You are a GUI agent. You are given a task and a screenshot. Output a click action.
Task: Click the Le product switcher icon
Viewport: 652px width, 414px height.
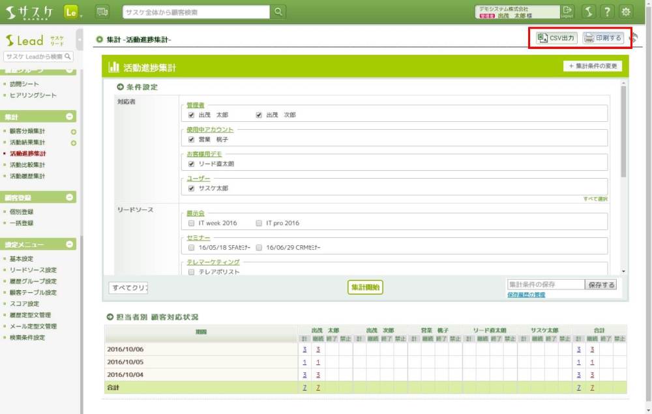click(72, 12)
